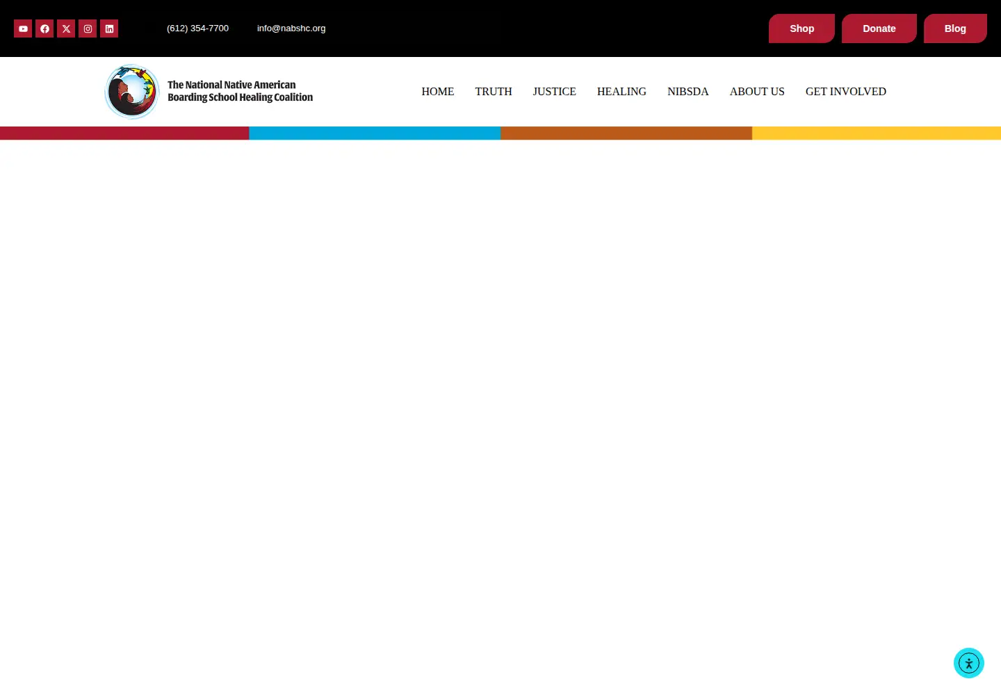Email info@nabshc.org
This screenshot has height=695, width=1001.
[291, 28]
